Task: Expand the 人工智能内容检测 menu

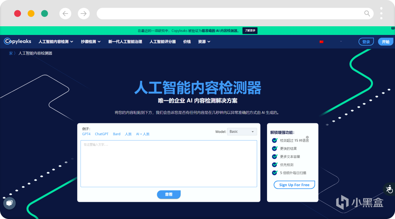Action: (56, 42)
